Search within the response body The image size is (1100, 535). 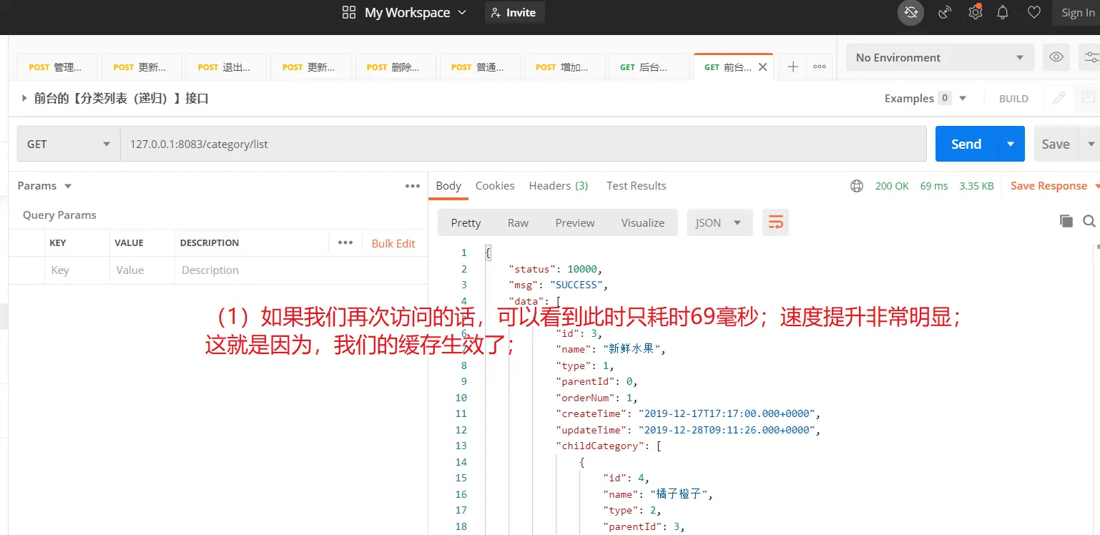click(x=1089, y=222)
